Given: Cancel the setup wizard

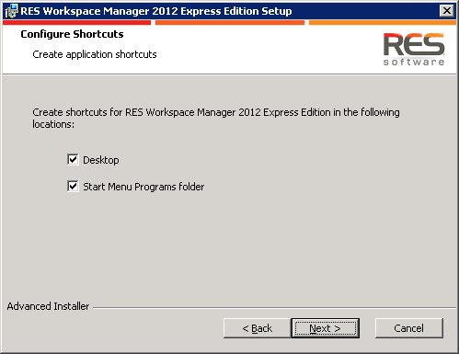Looking at the screenshot, I should [x=409, y=328].
